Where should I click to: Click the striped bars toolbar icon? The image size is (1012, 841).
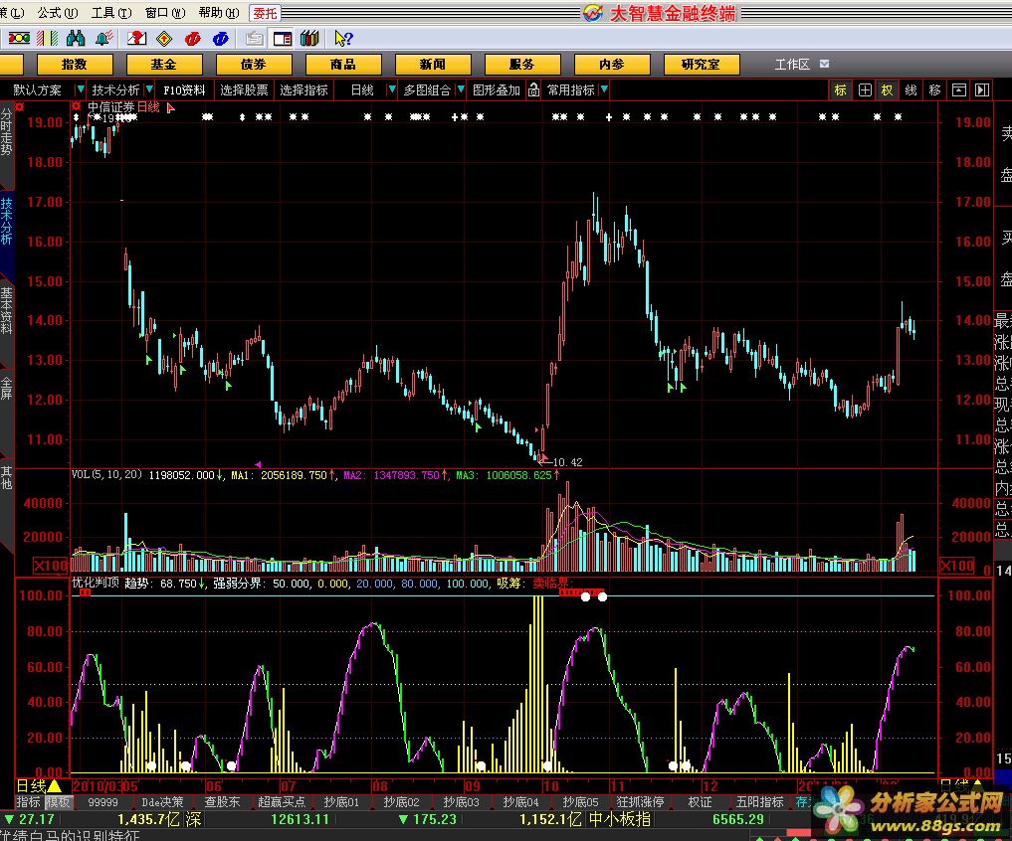pyautogui.click(x=47, y=39)
